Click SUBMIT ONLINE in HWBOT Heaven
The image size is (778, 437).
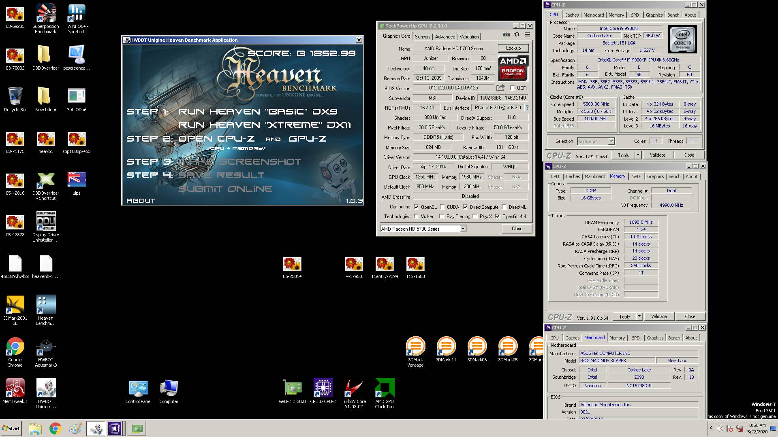(x=225, y=189)
